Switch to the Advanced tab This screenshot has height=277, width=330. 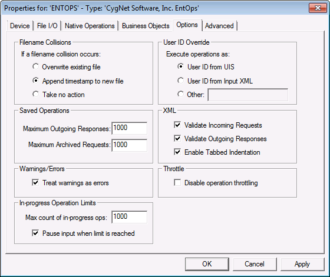pyautogui.click(x=219, y=26)
